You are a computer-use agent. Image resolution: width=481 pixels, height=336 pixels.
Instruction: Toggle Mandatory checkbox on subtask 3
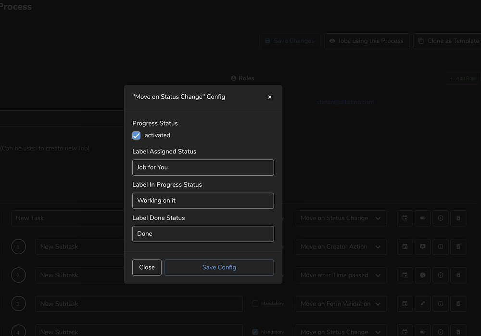pyautogui.click(x=255, y=304)
